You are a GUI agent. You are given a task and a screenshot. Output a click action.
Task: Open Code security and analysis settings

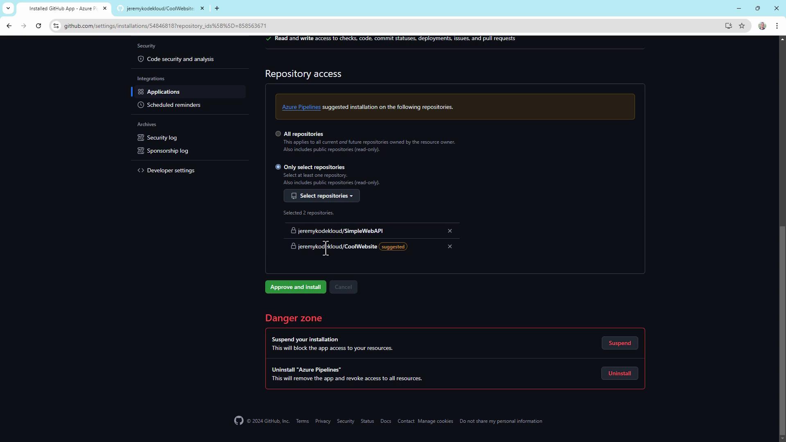click(180, 59)
